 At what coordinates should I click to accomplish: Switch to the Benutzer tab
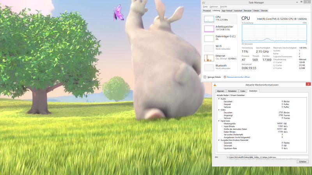[x=248, y=11]
